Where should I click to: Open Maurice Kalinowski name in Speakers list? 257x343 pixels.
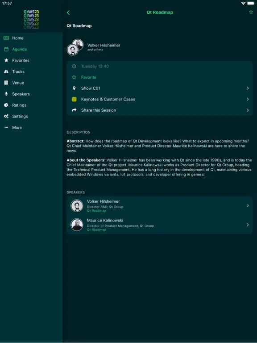105,220
